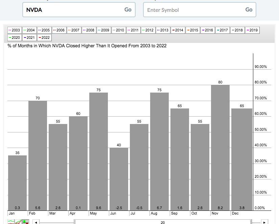Grab the left grip of the years slider
The image size is (279, 224).
coord(75,222)
